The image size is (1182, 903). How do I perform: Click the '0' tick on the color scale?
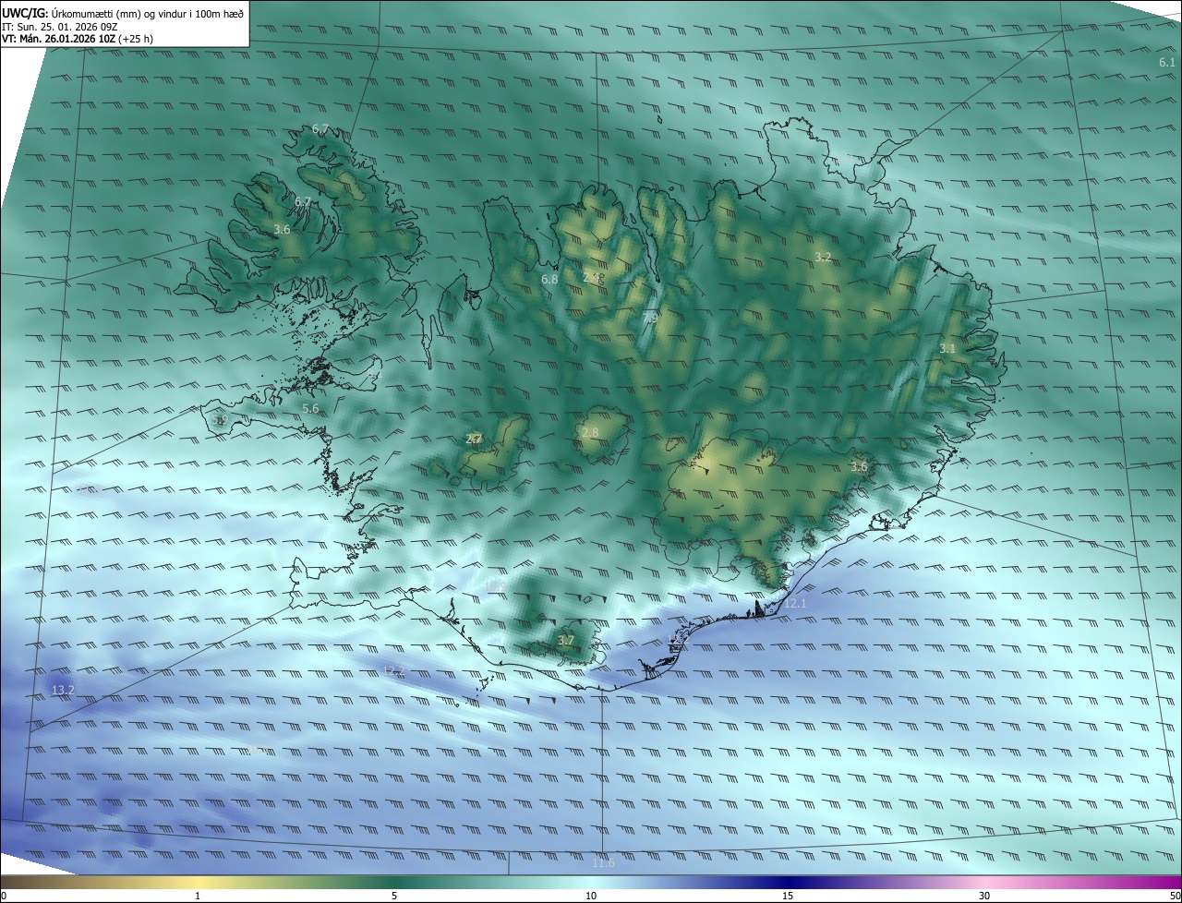tap(4, 896)
